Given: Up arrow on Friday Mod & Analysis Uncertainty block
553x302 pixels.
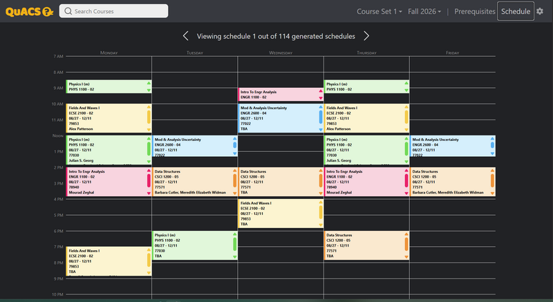Looking at the screenshot, I should point(492,138).
